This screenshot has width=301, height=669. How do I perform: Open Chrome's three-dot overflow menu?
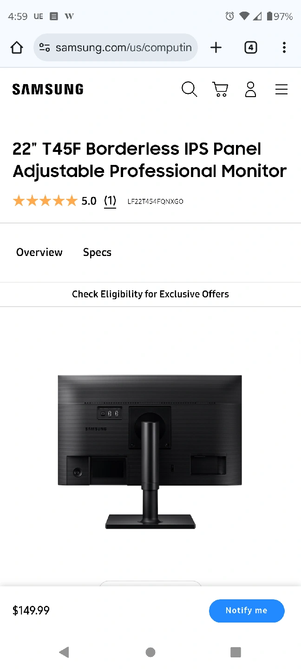pyautogui.click(x=284, y=47)
